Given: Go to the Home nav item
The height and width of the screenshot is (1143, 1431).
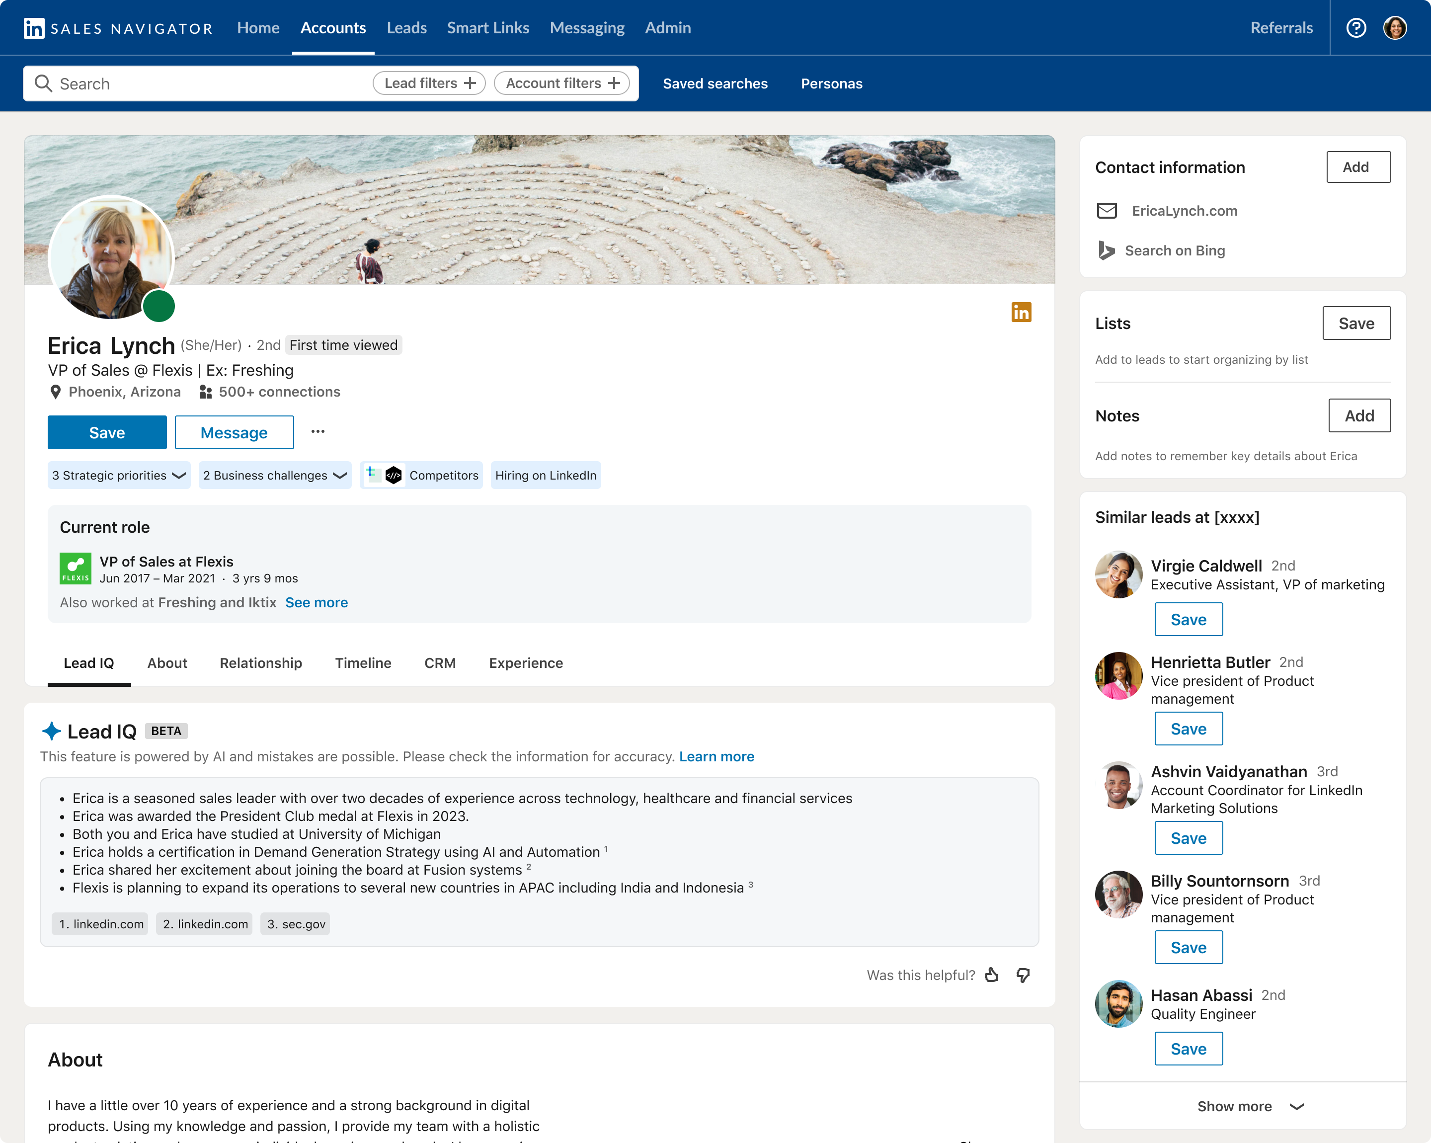Looking at the screenshot, I should coord(258,28).
